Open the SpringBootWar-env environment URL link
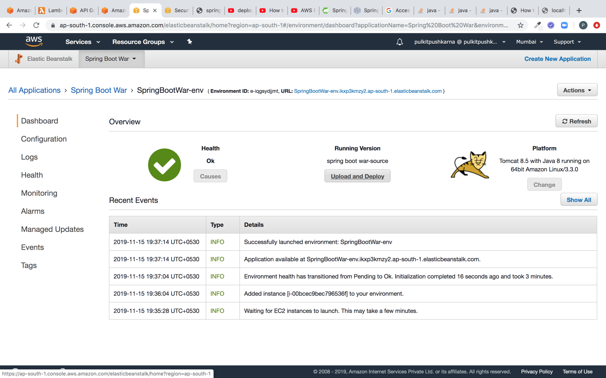Screen dimensions: 606x378 point(368,91)
